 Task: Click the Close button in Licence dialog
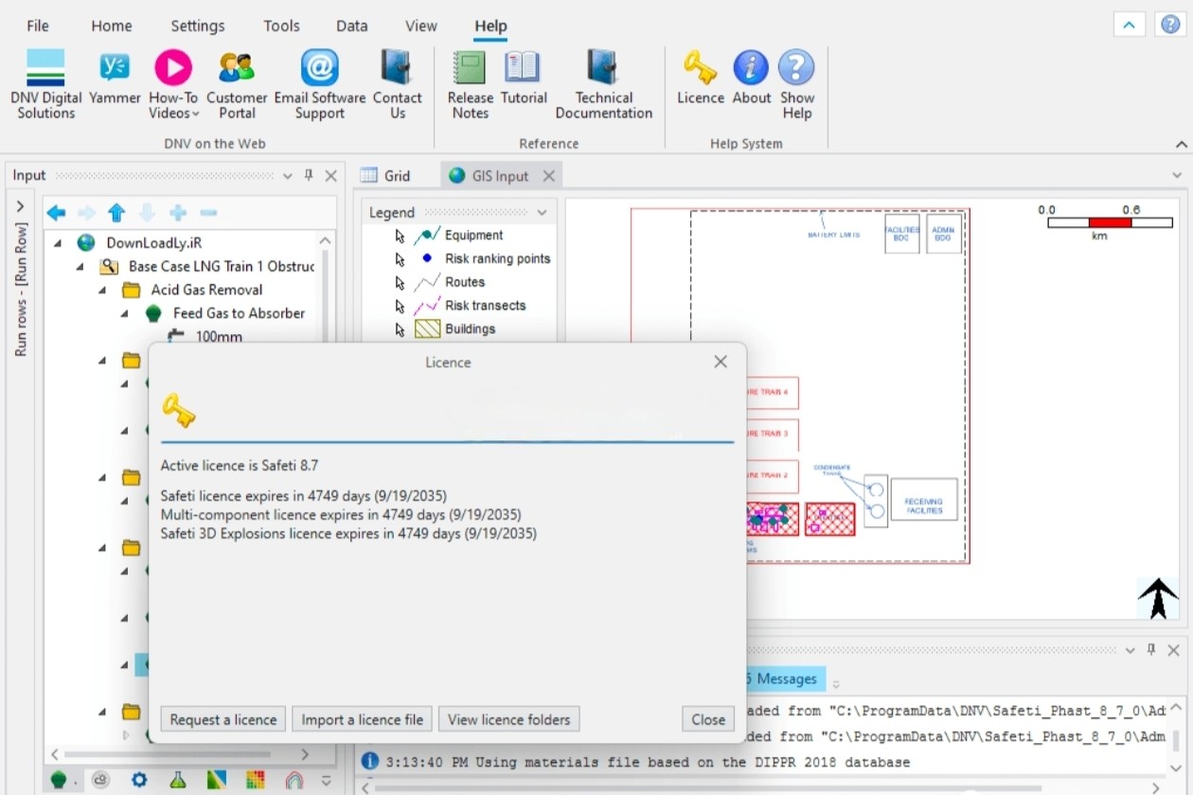coord(708,719)
